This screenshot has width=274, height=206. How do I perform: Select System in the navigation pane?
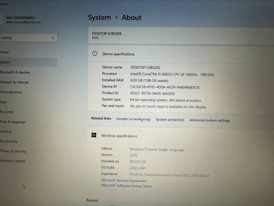click(x=5, y=62)
